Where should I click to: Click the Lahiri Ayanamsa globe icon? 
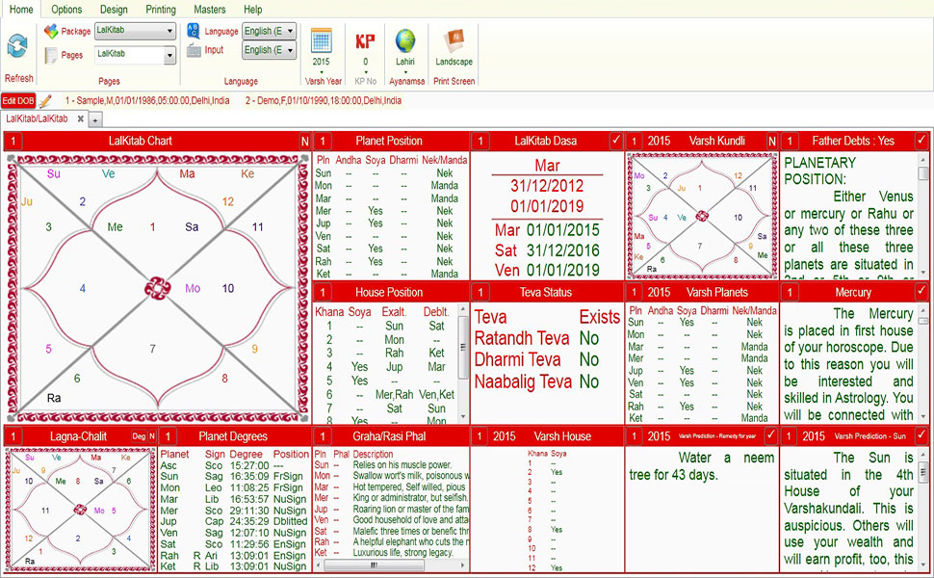pos(405,41)
